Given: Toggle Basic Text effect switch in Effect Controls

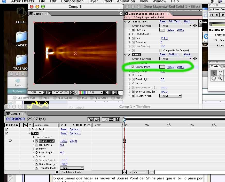Looking at the screenshot, I should pyautogui.click(x=129, y=21).
